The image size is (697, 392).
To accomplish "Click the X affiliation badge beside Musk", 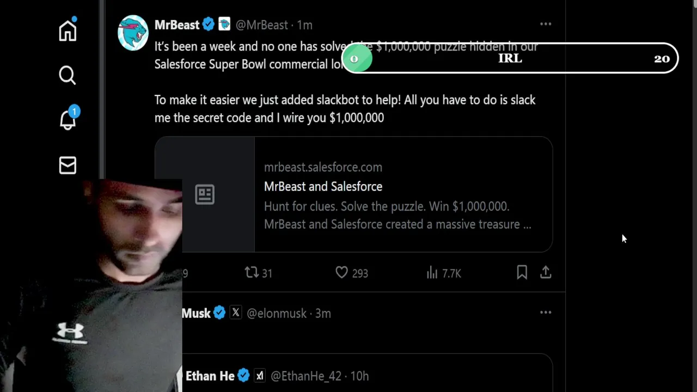I will [x=235, y=313].
